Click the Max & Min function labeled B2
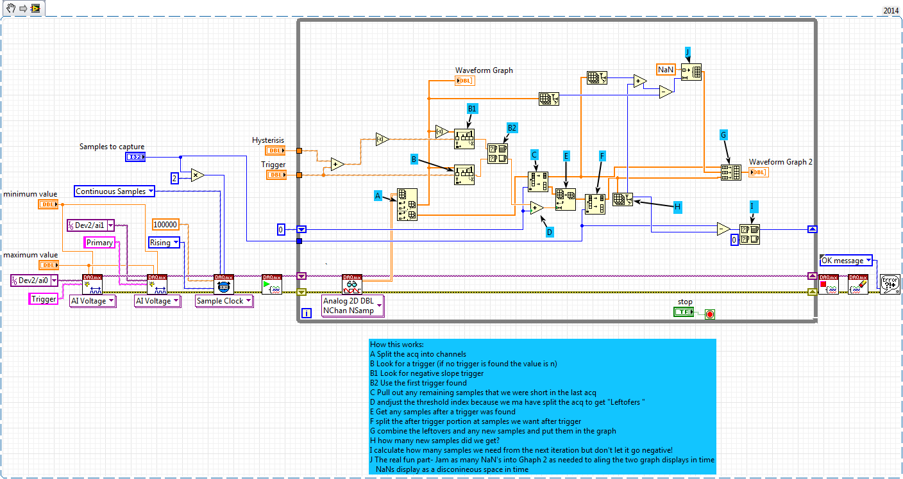The height and width of the screenshot is (479, 903). click(x=498, y=153)
